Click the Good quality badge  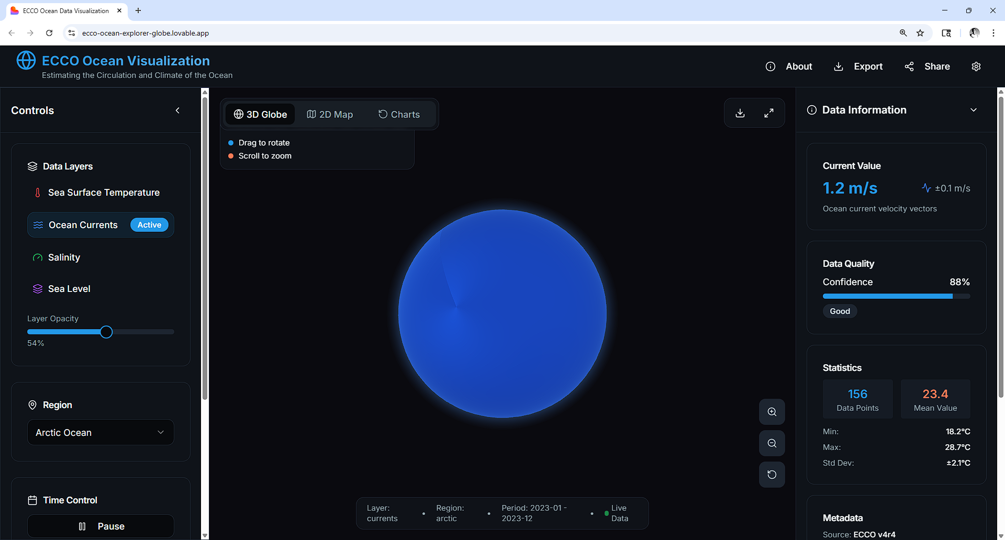point(840,311)
